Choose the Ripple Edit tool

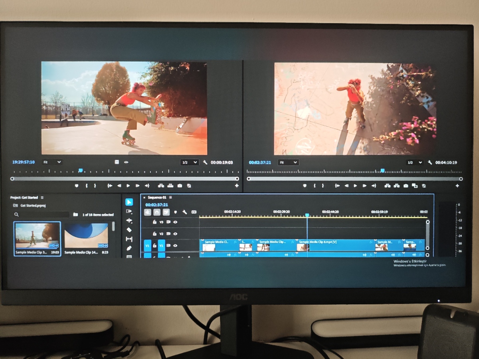pyautogui.click(x=129, y=221)
